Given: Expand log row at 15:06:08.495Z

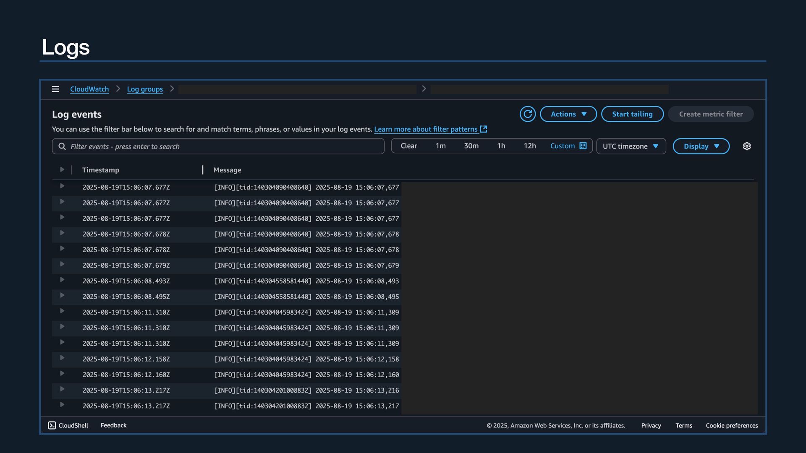Looking at the screenshot, I should pyautogui.click(x=62, y=295).
